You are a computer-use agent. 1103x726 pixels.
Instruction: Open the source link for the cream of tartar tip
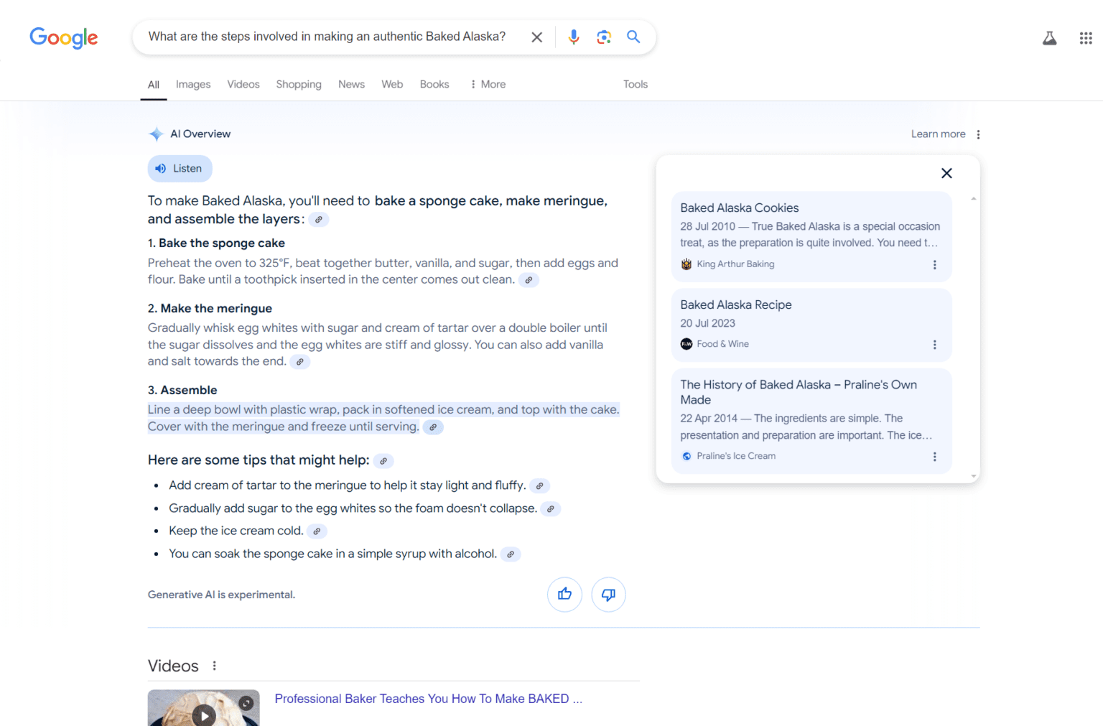(x=539, y=485)
